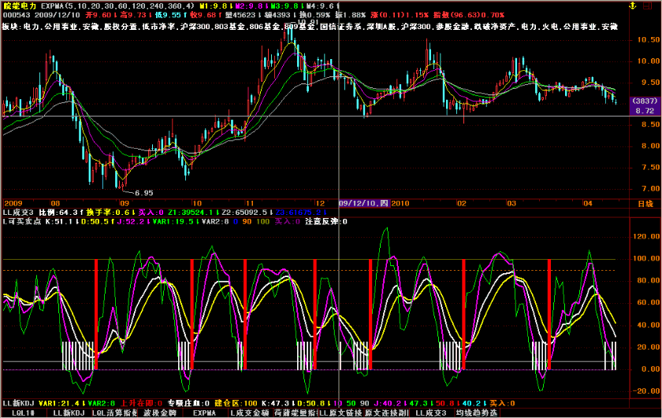The image size is (662, 418).
Task: Click the LL成交3 indicator title
Action: 16,212
